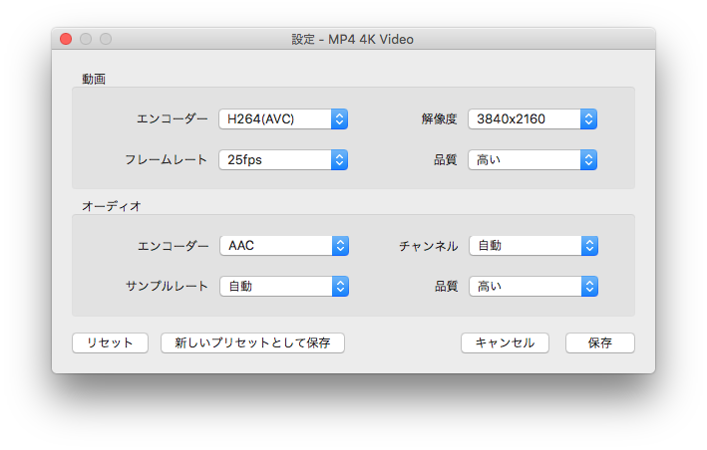The image size is (707, 450).
Task: Open the video エンコーダー H264(AVC) dropdown
Action: click(283, 119)
